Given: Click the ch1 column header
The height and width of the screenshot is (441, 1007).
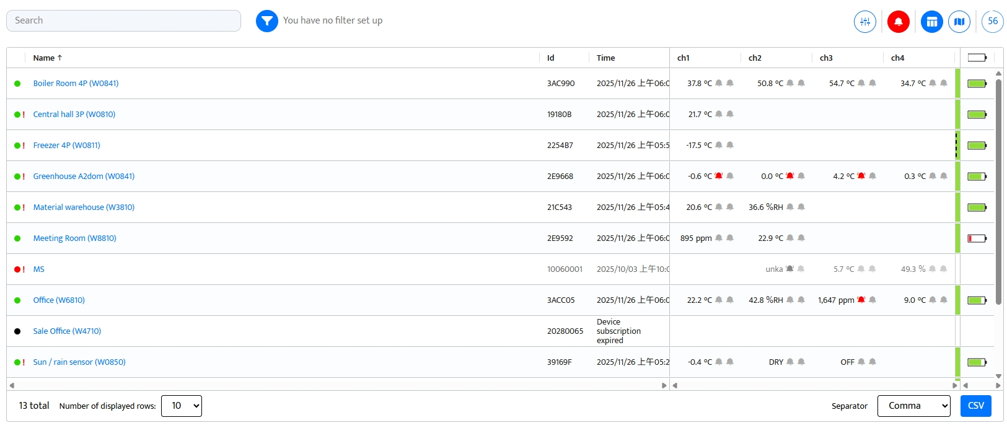Looking at the screenshot, I should point(683,58).
